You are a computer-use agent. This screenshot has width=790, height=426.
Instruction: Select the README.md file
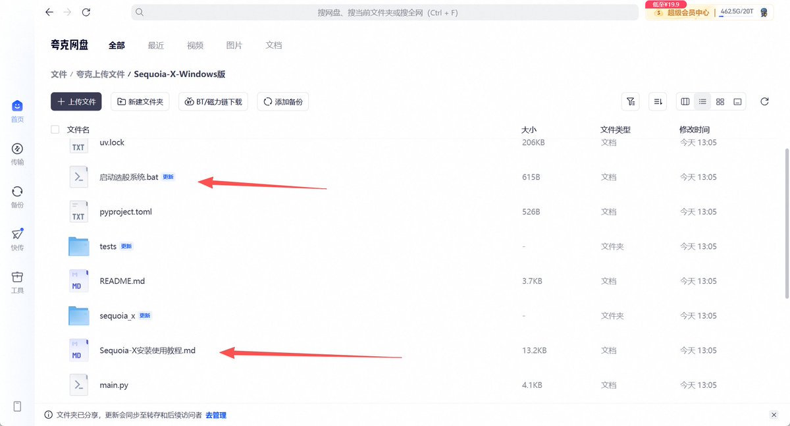(122, 281)
